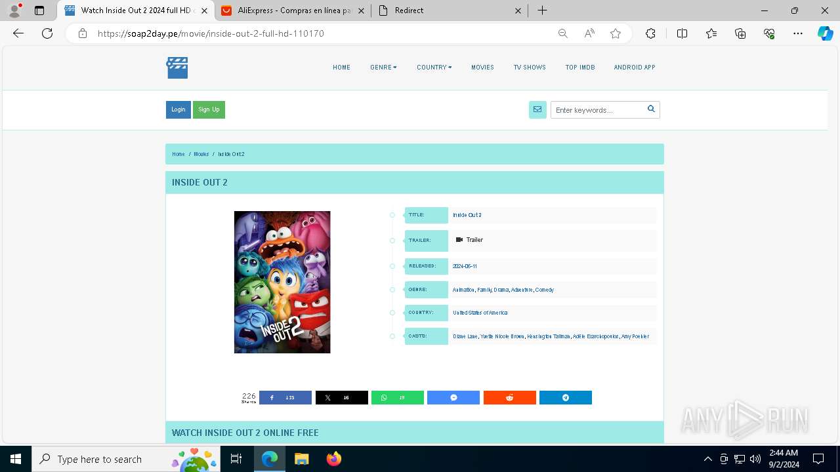Open browser Extensions icon

(650, 33)
